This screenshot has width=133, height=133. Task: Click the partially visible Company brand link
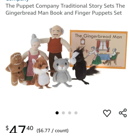tap(17, 1)
